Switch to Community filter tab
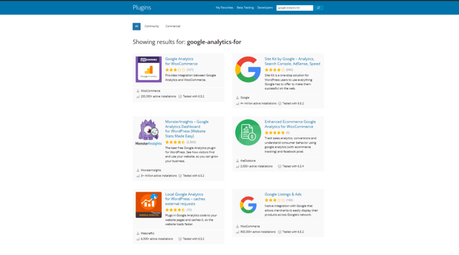459x255 pixels. (151, 26)
